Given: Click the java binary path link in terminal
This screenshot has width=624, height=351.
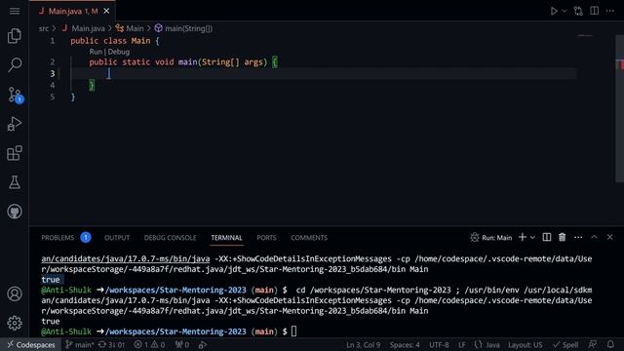Looking at the screenshot, I should (x=126, y=258).
